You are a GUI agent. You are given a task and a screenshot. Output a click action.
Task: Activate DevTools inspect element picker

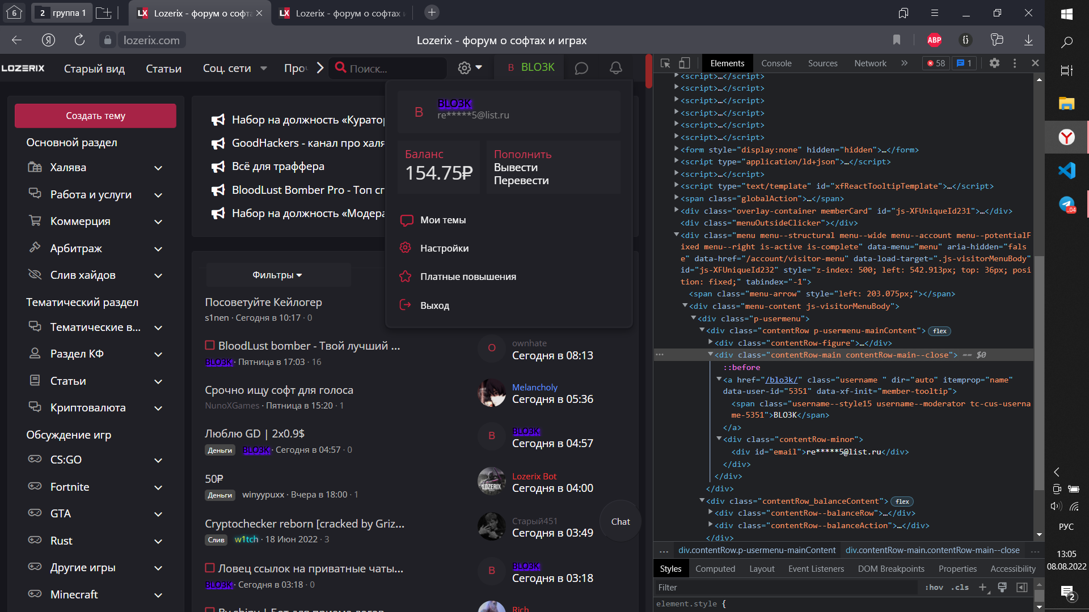(666, 63)
